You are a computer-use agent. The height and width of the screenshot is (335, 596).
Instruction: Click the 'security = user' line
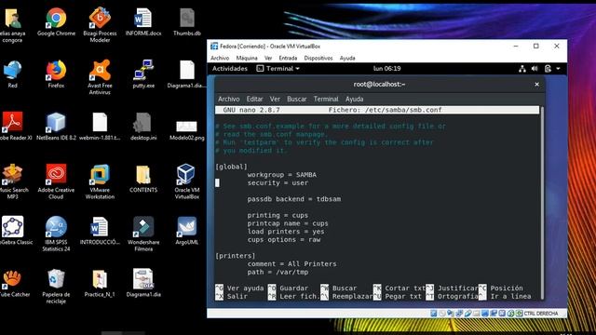click(278, 183)
